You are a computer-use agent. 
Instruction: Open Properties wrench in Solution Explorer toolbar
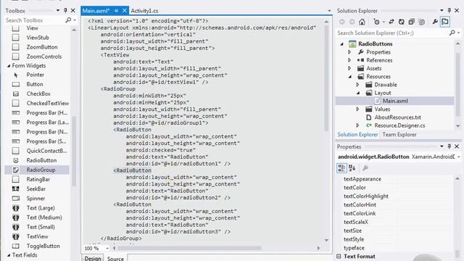pyautogui.click(x=435, y=22)
